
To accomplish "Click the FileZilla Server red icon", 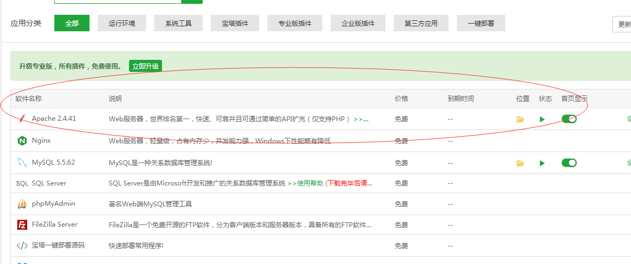I will point(22,224).
